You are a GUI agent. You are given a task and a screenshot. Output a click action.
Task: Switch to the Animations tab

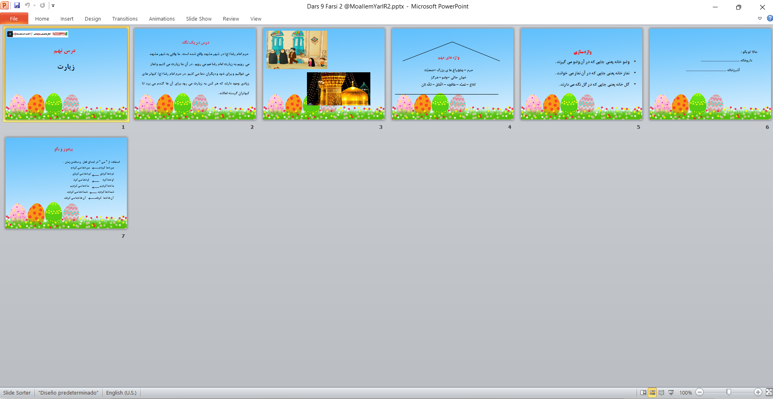coord(162,19)
